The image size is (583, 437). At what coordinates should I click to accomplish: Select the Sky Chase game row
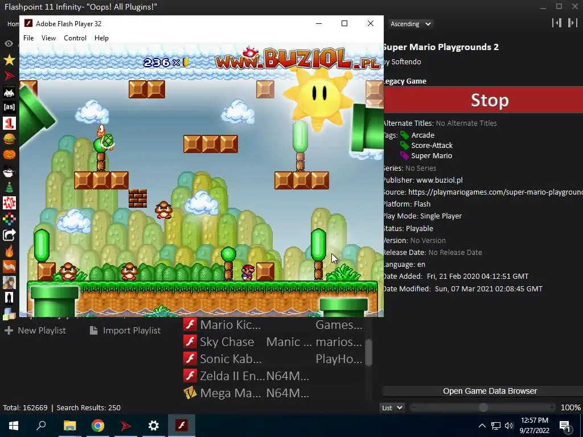click(x=274, y=341)
